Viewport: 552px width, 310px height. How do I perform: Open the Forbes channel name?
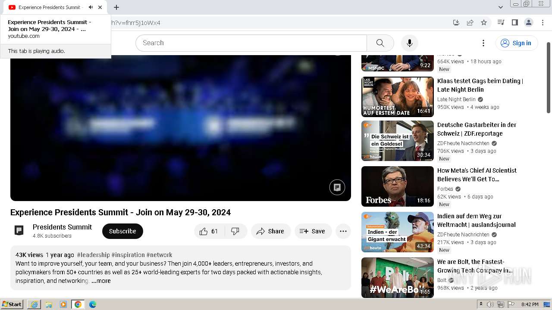click(x=445, y=189)
